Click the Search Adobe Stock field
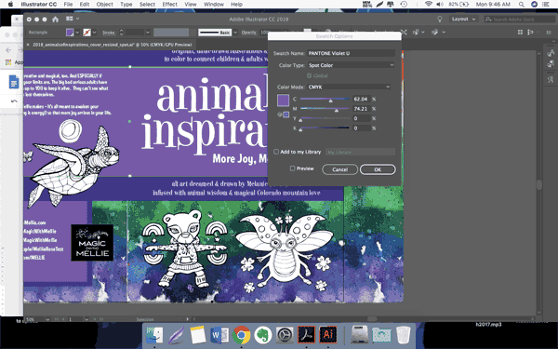The width and height of the screenshot is (558, 349). click(520, 19)
